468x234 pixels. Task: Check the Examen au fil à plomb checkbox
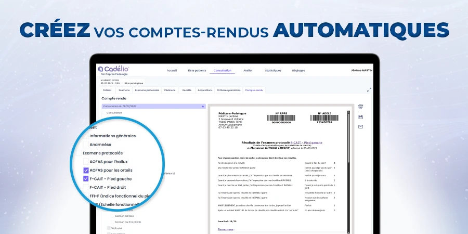click(112, 222)
